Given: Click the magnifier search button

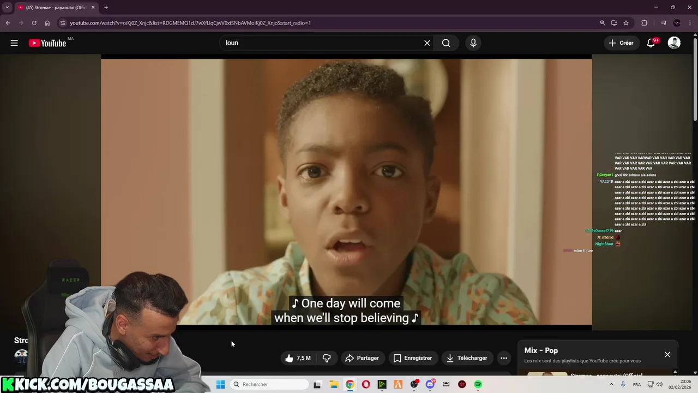Looking at the screenshot, I should click(x=446, y=43).
